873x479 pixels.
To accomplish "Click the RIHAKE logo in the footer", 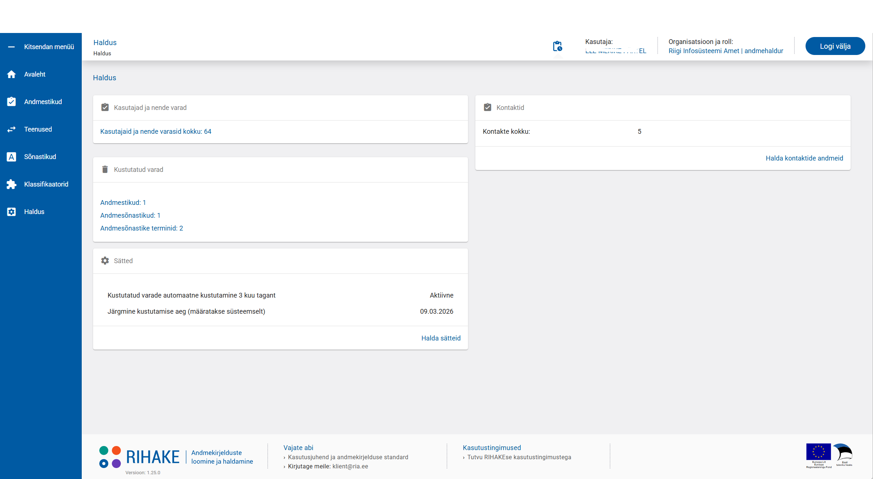I will click(139, 457).
